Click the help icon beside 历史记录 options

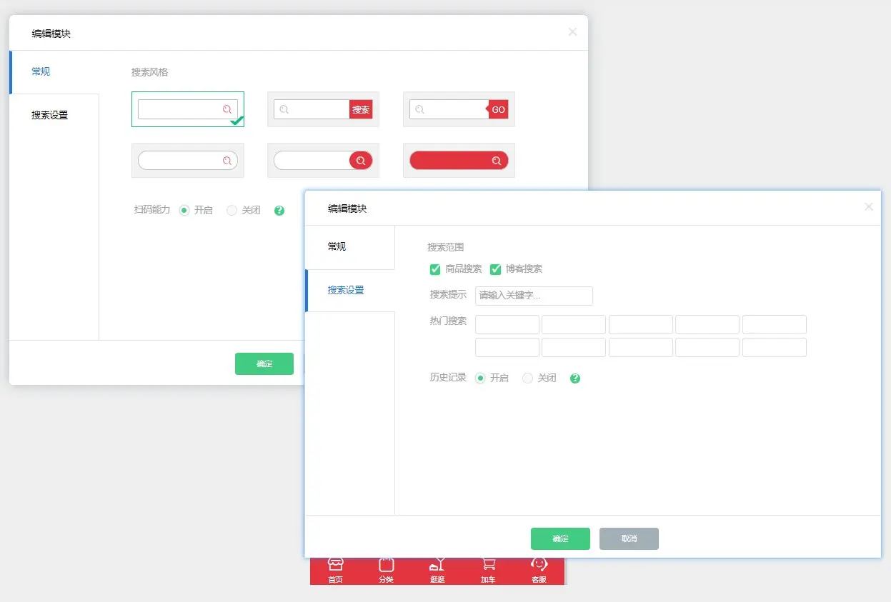pos(575,378)
